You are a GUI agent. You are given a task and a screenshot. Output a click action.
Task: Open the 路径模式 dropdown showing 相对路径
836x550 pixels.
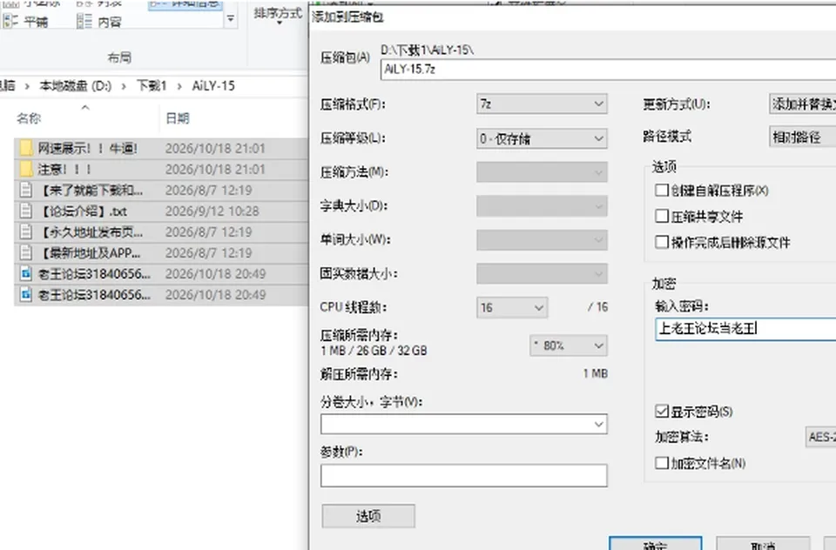click(x=802, y=137)
